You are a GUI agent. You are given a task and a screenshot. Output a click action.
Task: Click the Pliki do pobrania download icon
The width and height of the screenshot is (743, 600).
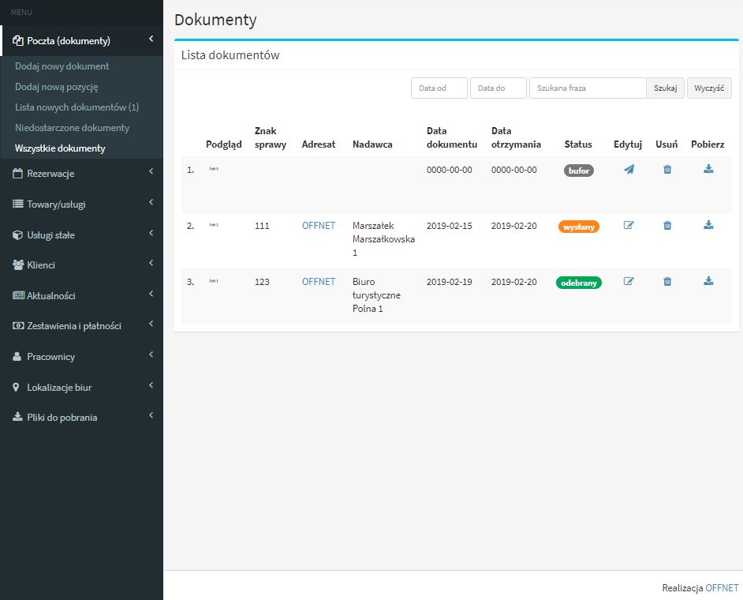pos(17,417)
